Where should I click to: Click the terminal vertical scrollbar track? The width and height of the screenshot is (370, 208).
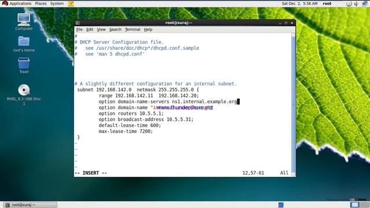click(x=293, y=105)
